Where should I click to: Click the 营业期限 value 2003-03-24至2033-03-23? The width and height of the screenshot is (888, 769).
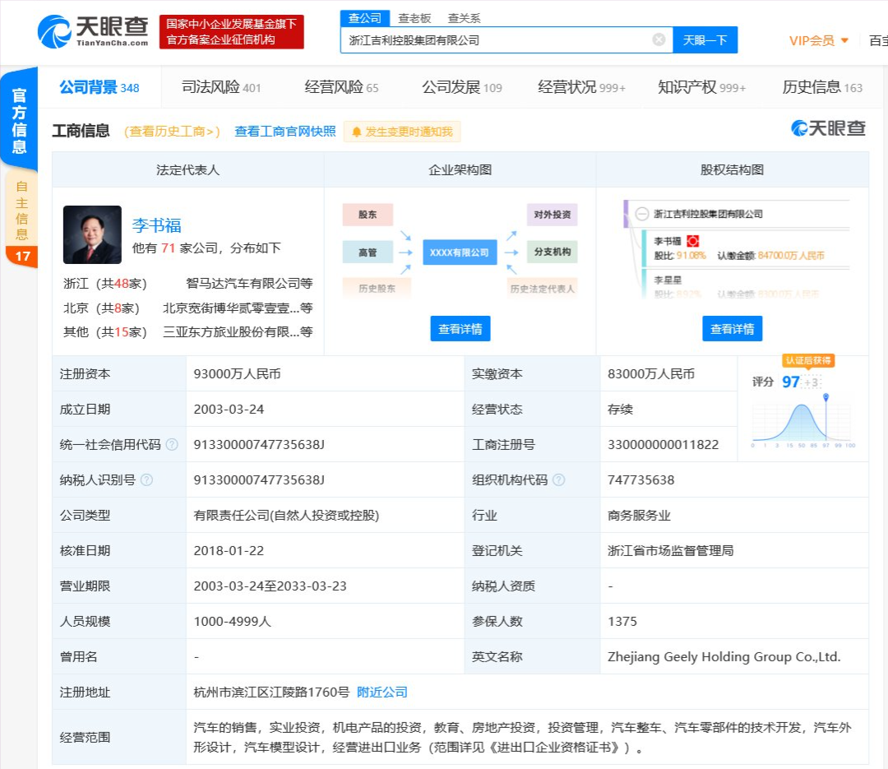coord(271,586)
